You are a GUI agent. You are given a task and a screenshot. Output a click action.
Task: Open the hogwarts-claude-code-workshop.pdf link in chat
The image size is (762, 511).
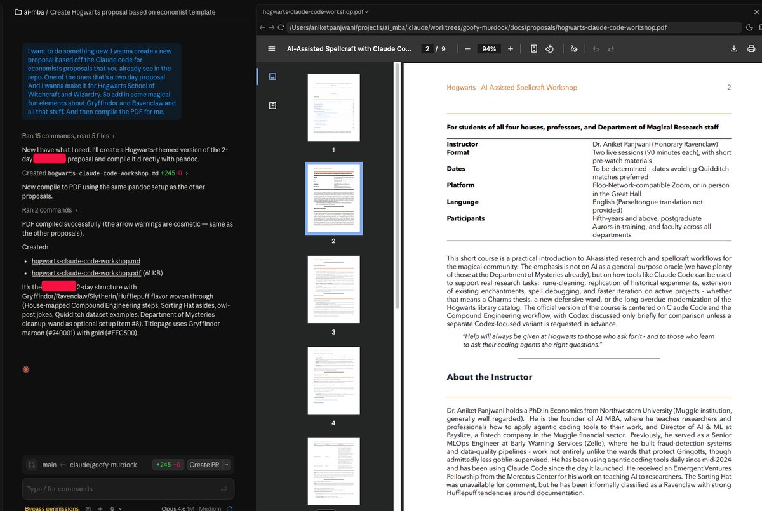[86, 273]
